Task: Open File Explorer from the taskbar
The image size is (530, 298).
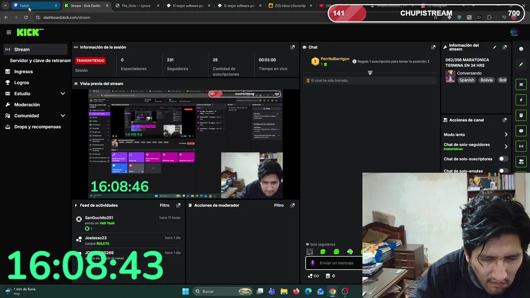Action: 284,291
